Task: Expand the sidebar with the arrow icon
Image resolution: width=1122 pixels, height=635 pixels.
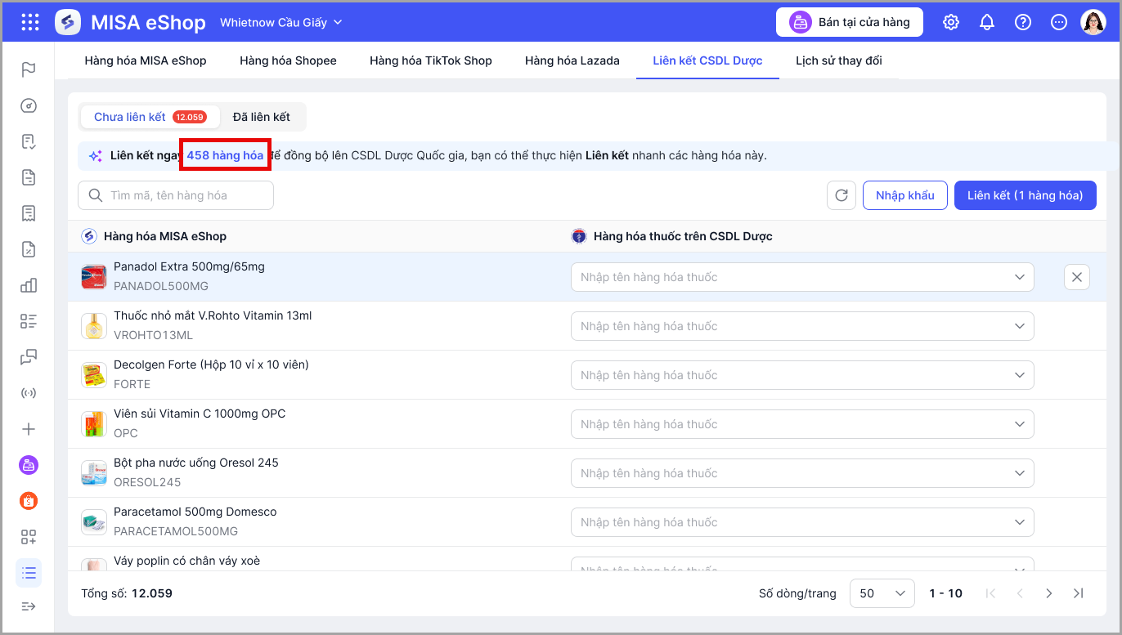Action: 29,606
